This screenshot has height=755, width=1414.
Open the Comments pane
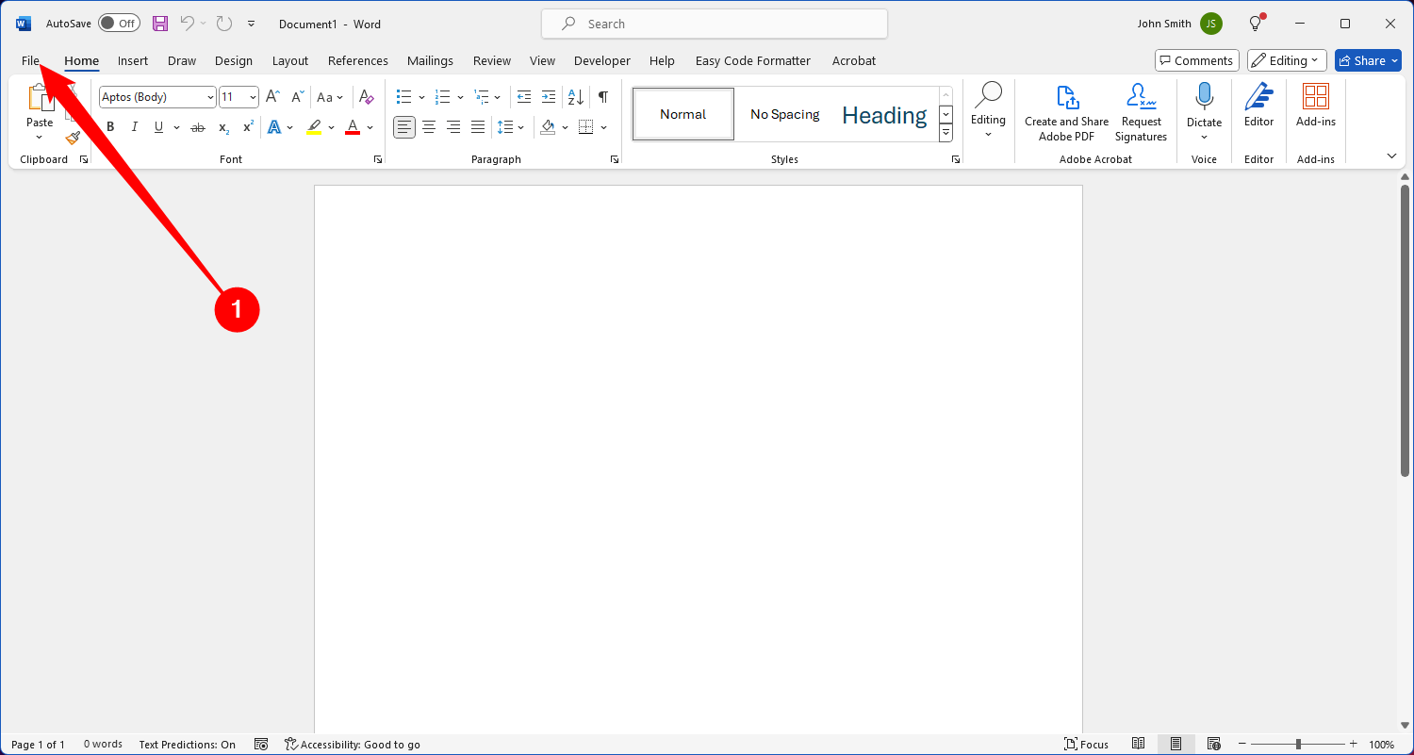[x=1196, y=60]
